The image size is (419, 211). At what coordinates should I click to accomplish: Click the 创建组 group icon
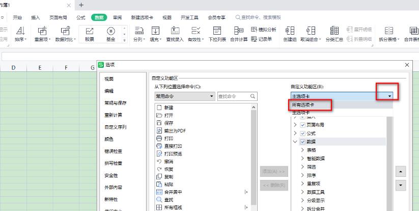(x=290, y=31)
